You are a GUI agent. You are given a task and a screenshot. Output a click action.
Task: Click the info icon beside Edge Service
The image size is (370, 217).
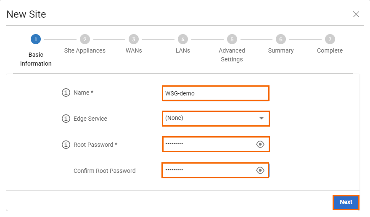pos(66,119)
